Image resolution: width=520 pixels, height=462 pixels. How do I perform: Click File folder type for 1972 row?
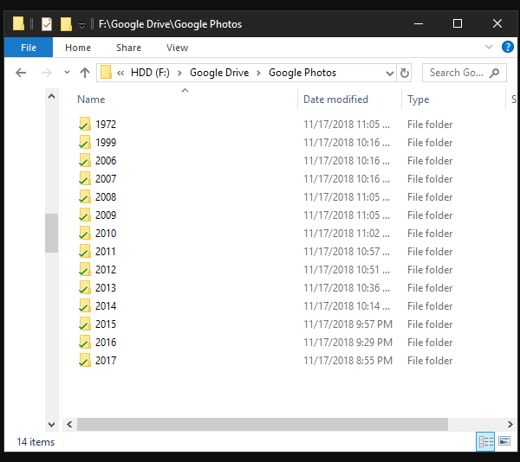[430, 125]
